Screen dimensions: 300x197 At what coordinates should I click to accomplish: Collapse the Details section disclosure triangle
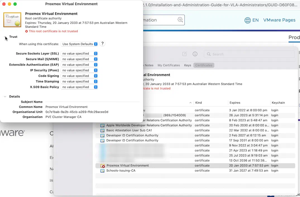(5, 97)
